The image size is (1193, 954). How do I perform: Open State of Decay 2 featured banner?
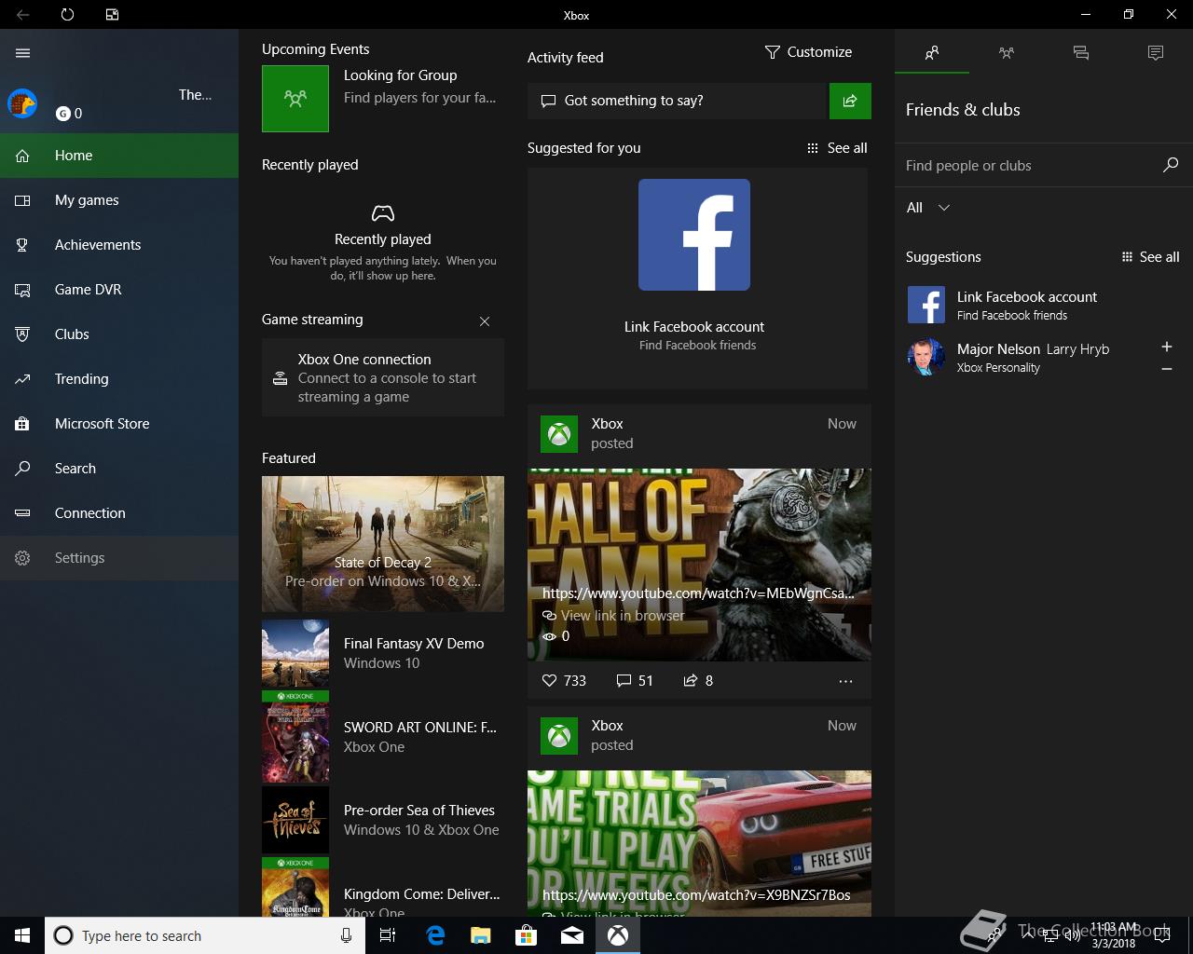pos(383,544)
